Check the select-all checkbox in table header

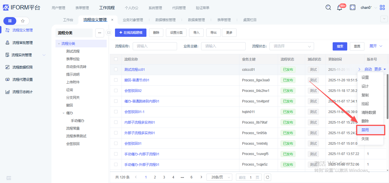tap(116, 59)
